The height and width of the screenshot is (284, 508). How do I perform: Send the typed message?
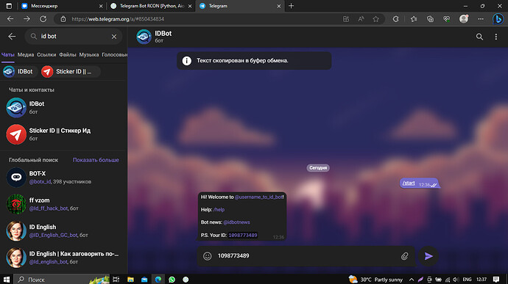click(428, 256)
